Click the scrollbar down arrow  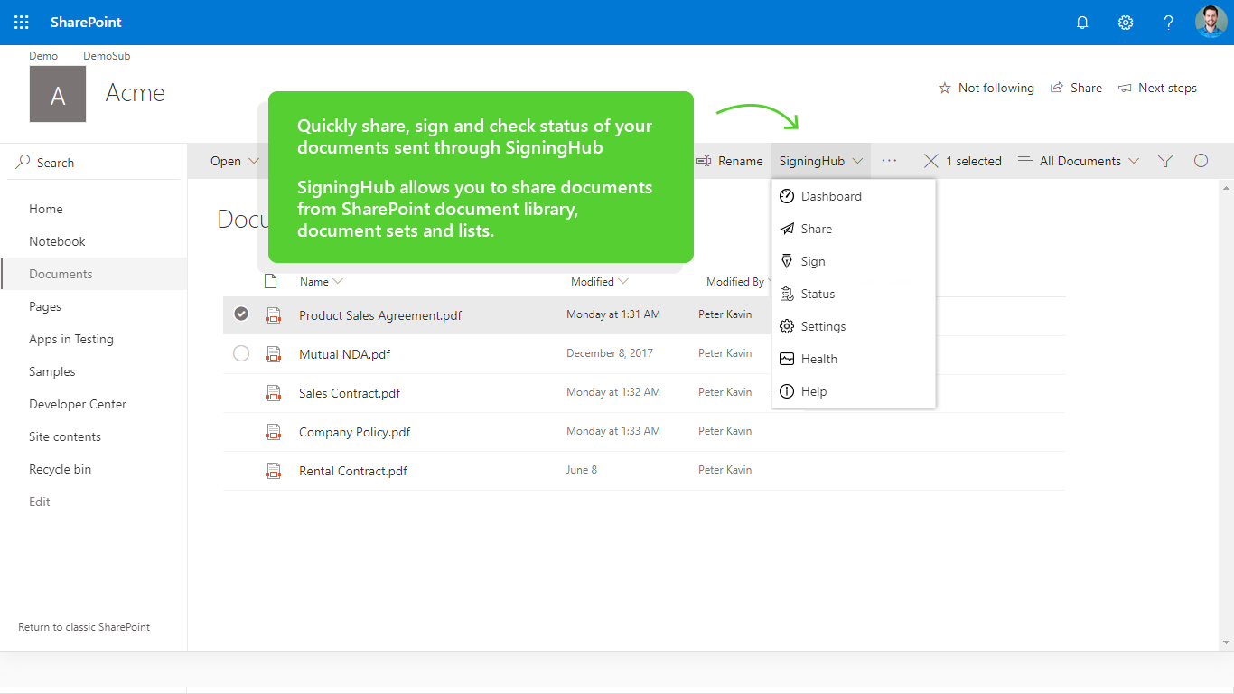(1226, 642)
